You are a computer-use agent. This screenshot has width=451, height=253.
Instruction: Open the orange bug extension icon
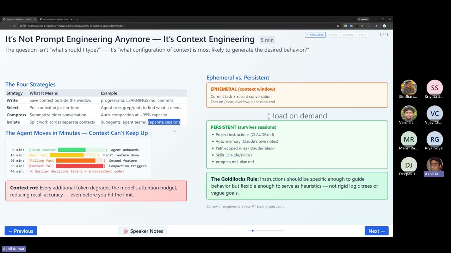pos(362,26)
